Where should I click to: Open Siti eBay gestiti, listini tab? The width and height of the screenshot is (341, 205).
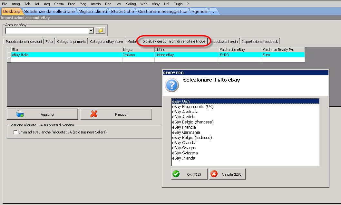(174, 41)
